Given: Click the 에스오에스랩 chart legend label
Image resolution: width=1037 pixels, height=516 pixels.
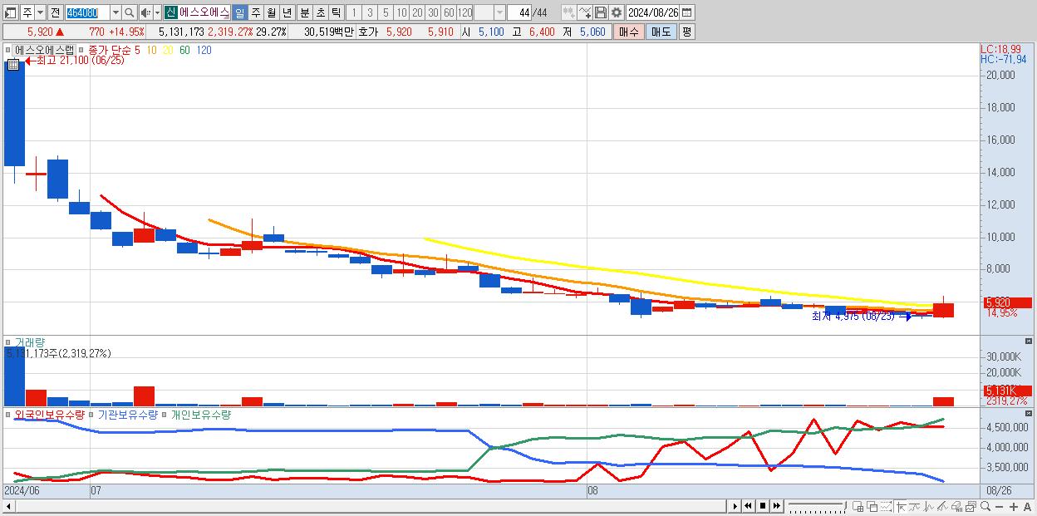Looking at the screenshot, I should click(44, 50).
